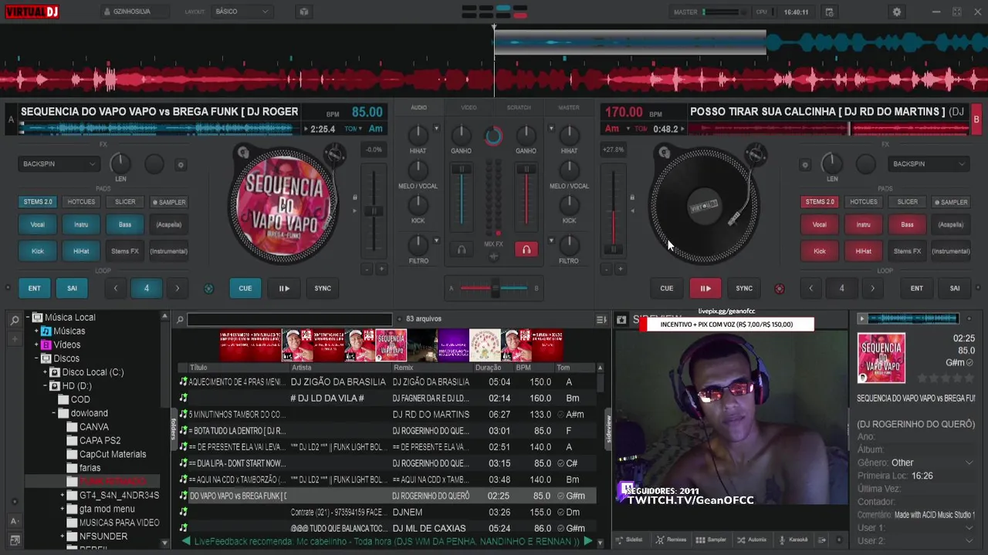Click left deck play/pause button
This screenshot has height=555, width=988.
[284, 288]
